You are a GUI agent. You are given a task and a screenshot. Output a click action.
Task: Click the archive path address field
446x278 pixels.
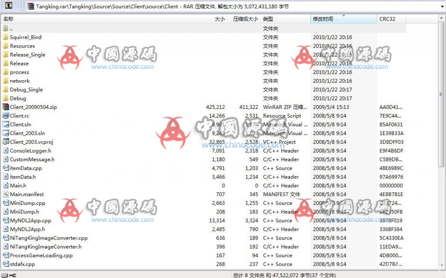[233, 6]
